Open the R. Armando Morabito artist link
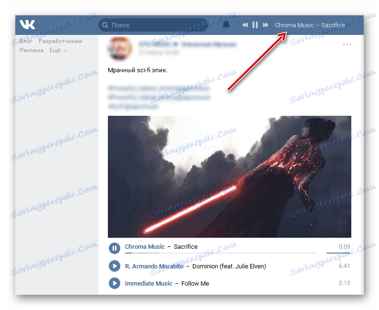379x310 pixels. click(154, 266)
